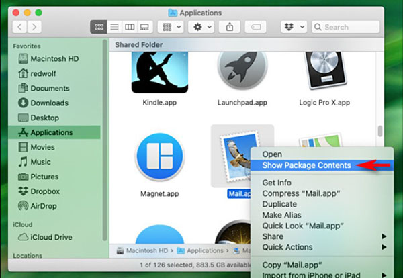Click the Edit Tags toolbar icon

coord(255,27)
